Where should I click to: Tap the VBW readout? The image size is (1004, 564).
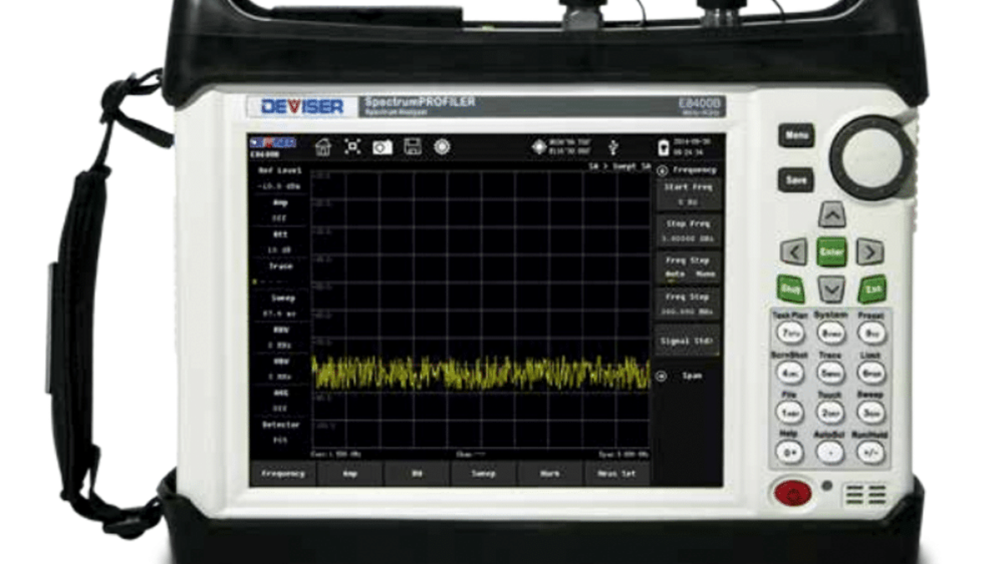(x=279, y=368)
